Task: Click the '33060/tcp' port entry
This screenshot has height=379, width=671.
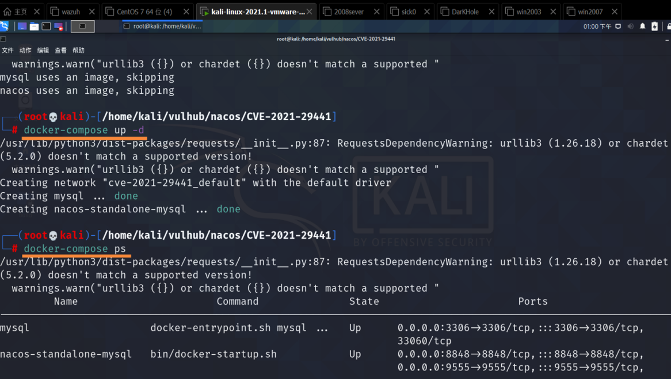Action: coord(425,341)
